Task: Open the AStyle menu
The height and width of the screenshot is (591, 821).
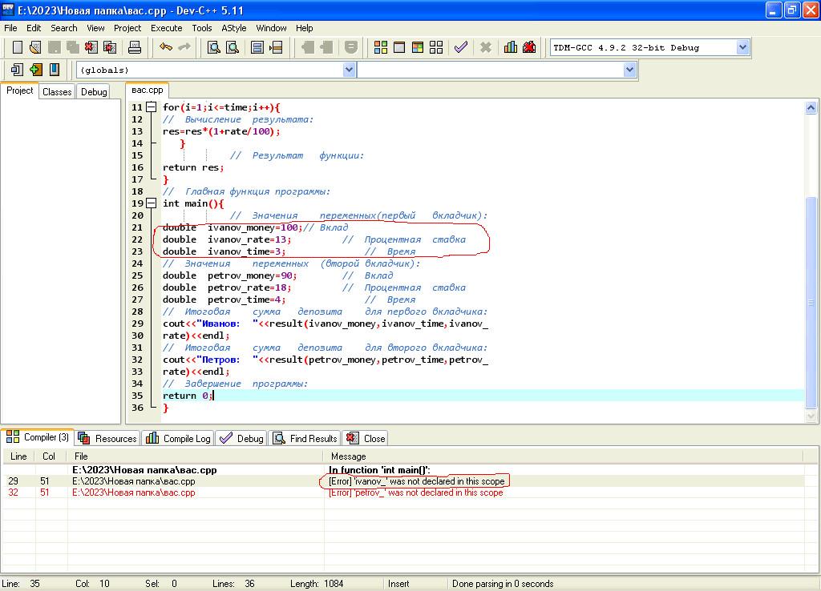Action: tap(234, 28)
